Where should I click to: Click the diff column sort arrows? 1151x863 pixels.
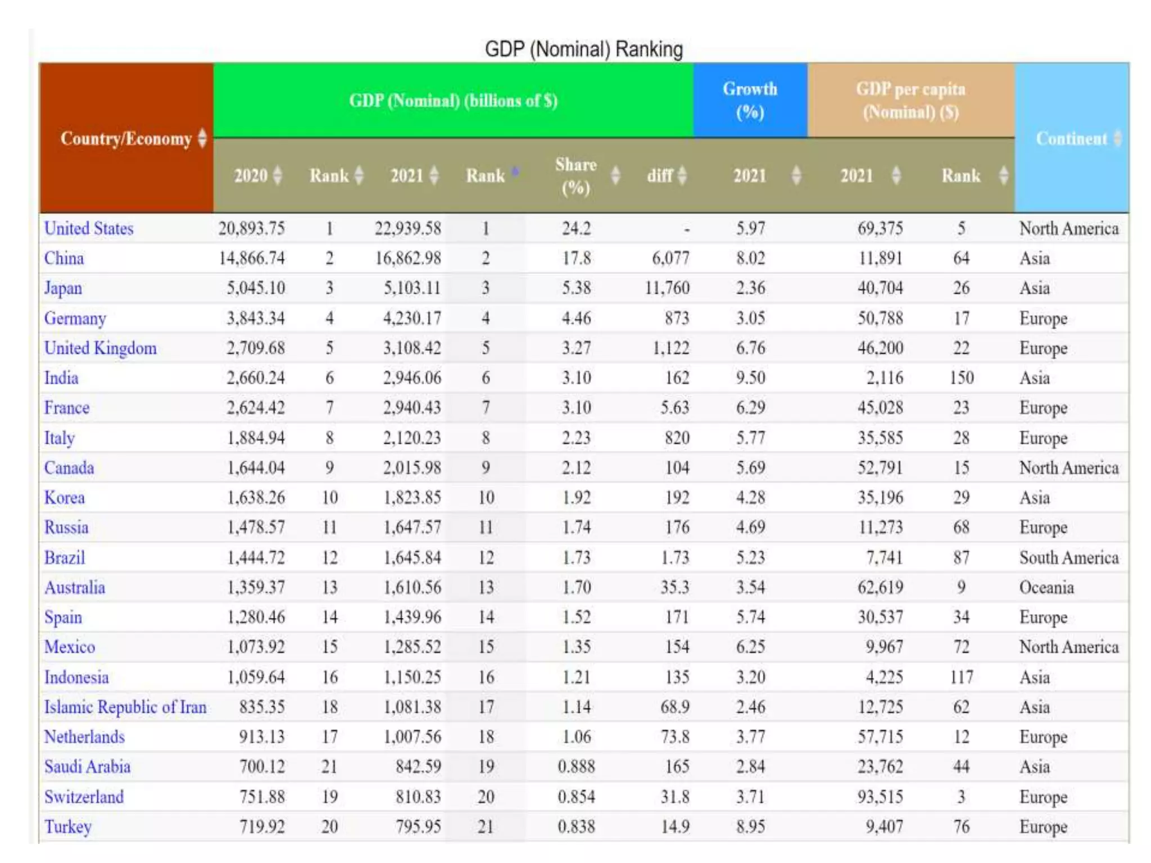point(682,175)
